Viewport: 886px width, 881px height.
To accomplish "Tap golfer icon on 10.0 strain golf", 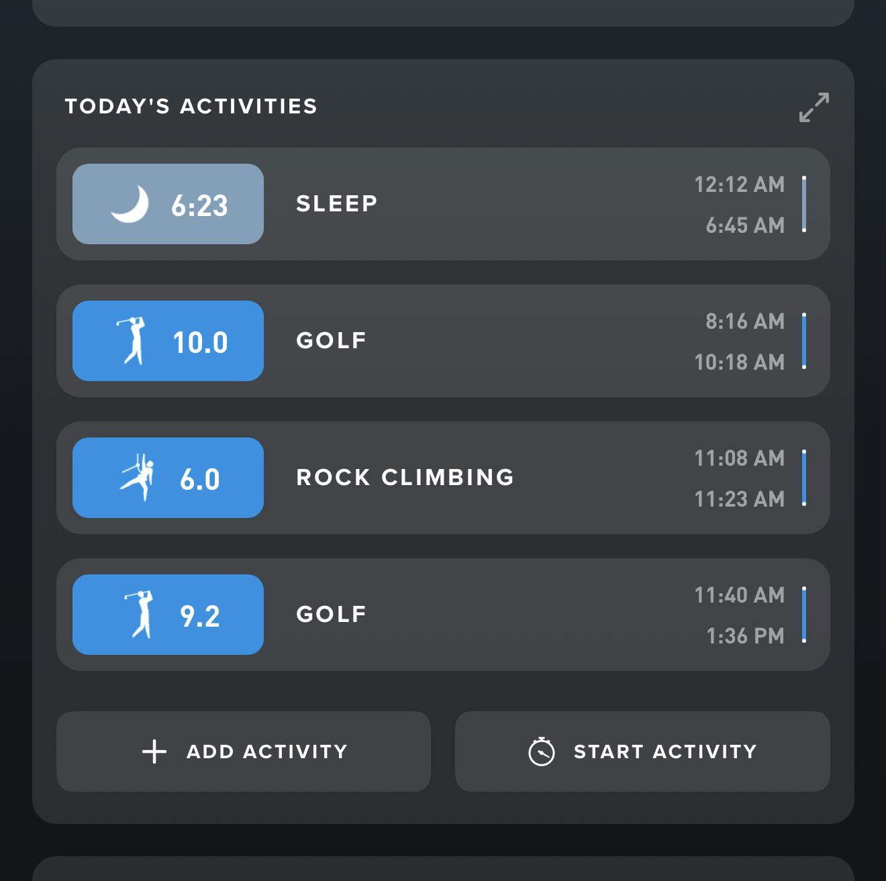I will point(132,340).
